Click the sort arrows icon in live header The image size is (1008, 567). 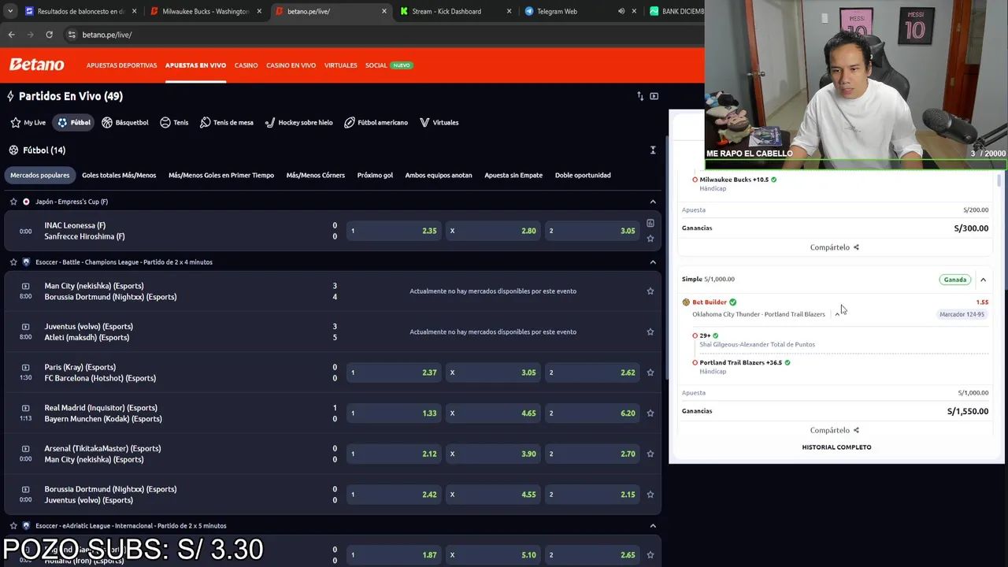click(640, 96)
